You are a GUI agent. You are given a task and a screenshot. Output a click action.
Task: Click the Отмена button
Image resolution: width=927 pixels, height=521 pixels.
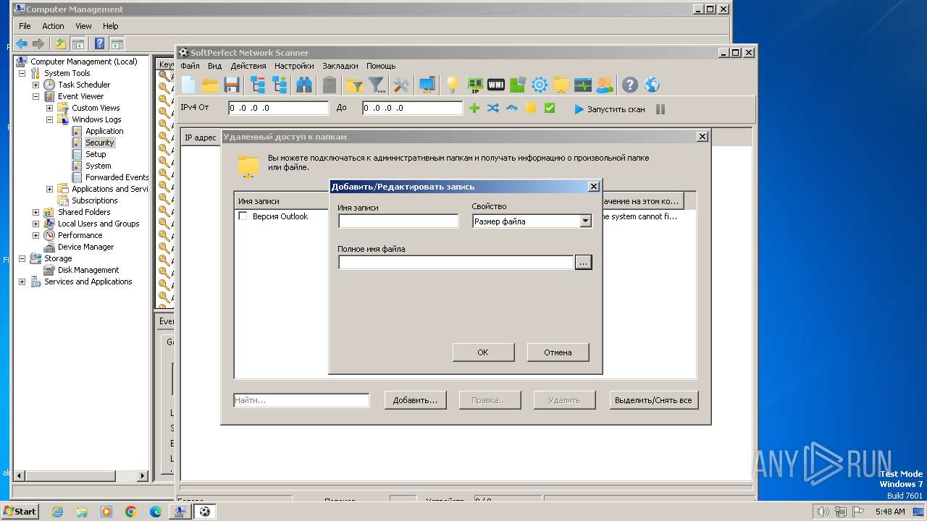(558, 352)
